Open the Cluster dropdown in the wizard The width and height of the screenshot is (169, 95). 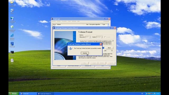pos(99,37)
